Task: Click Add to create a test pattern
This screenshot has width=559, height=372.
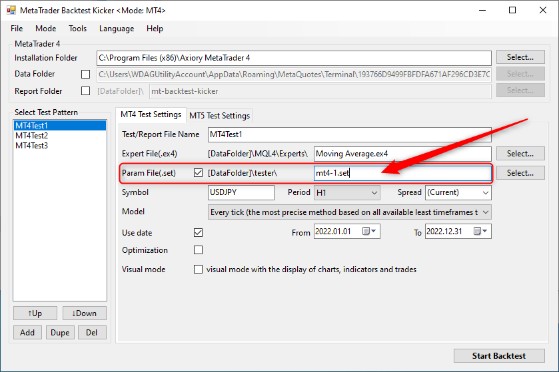Action: click(x=27, y=333)
